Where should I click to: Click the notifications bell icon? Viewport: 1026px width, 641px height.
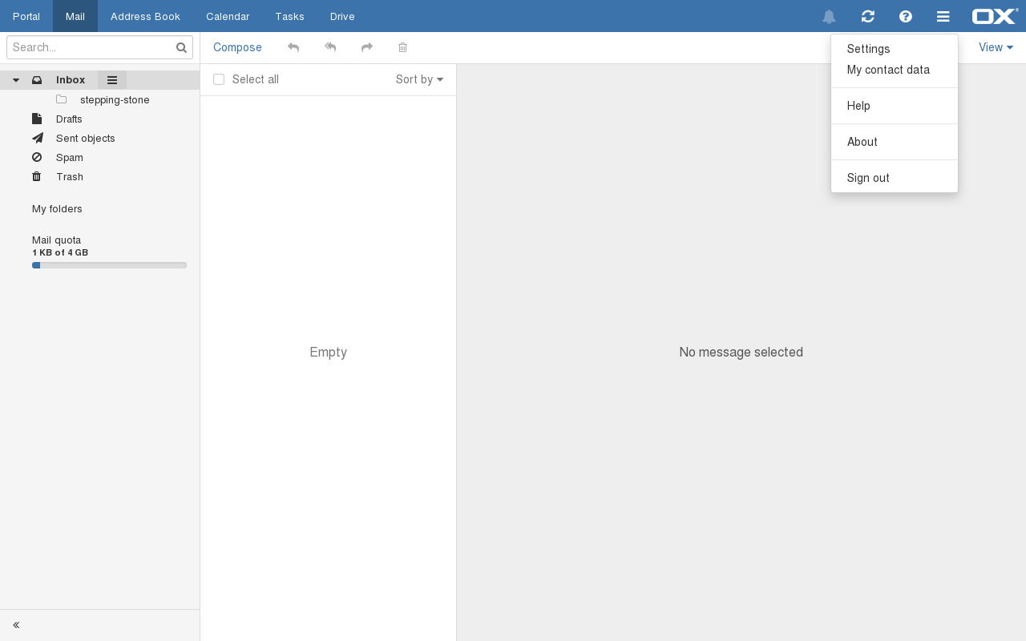(829, 17)
